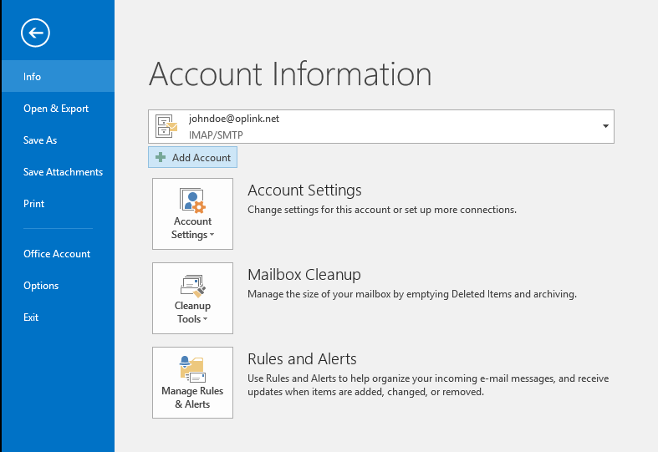Click the Manage Rules & Alerts bell icon

pyautogui.click(x=192, y=369)
